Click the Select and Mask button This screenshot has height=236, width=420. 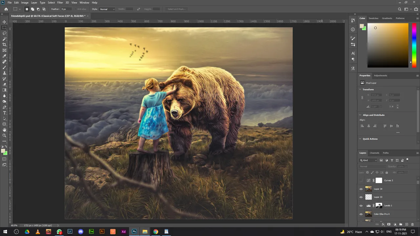177,9
